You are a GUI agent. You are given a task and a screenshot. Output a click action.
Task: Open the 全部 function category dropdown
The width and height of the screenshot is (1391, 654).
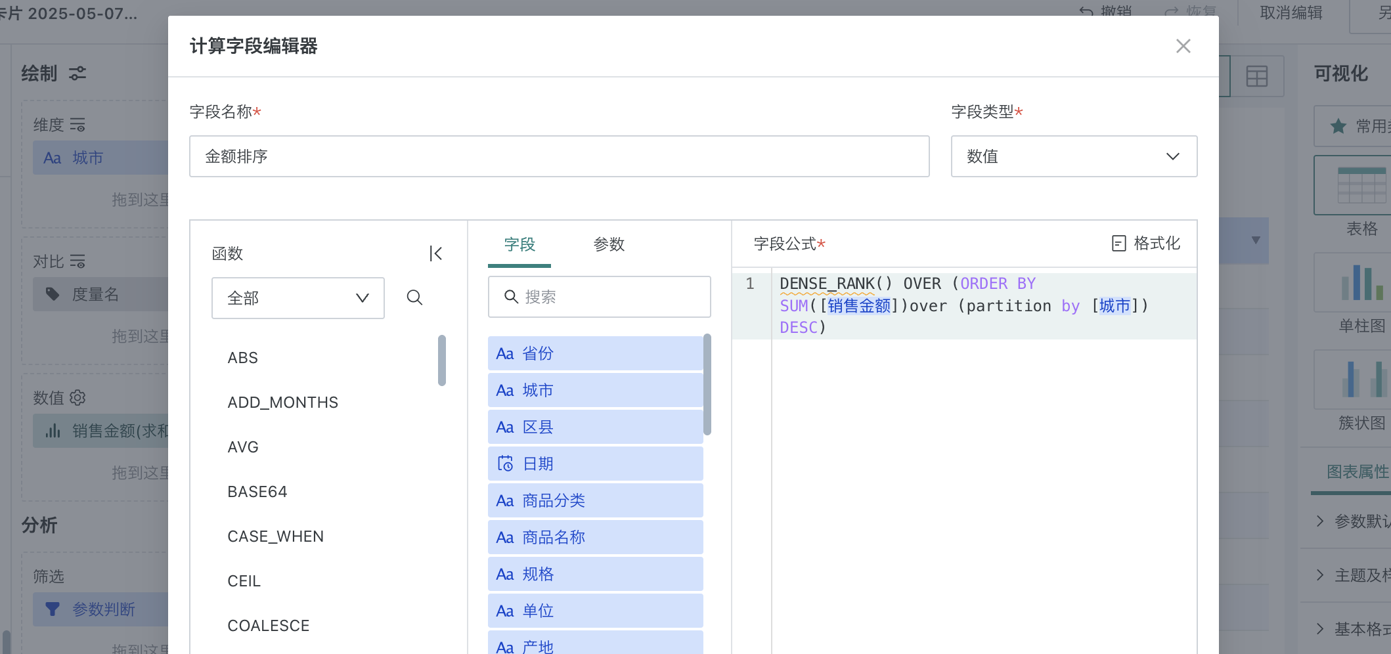(x=298, y=298)
